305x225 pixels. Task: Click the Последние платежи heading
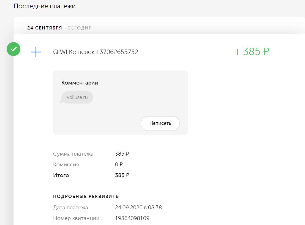point(45,6)
